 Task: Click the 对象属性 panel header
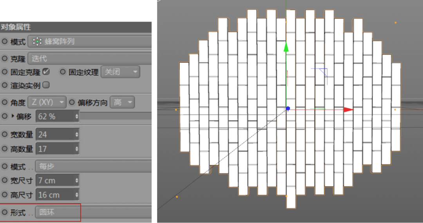(x=76, y=27)
